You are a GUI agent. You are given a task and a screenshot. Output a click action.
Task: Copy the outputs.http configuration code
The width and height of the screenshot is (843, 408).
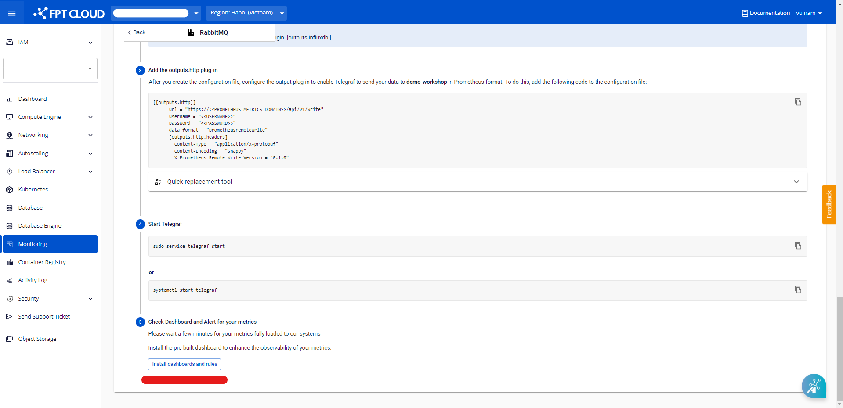tap(798, 102)
